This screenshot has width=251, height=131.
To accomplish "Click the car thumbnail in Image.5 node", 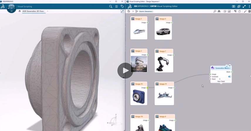I will (163, 31).
